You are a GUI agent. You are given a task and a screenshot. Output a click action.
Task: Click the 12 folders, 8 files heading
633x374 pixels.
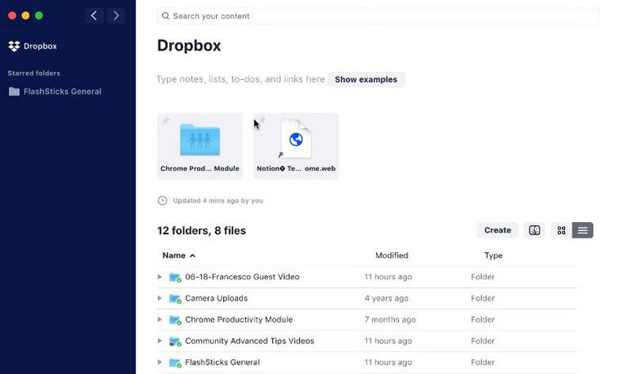tap(202, 230)
